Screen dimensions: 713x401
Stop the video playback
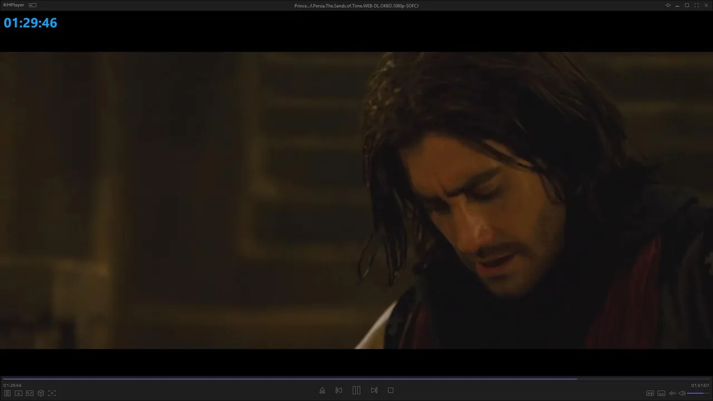(x=390, y=390)
